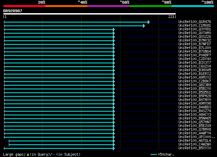
Task: Select label UniRef100_B5PM28
Action: (195, 96)
